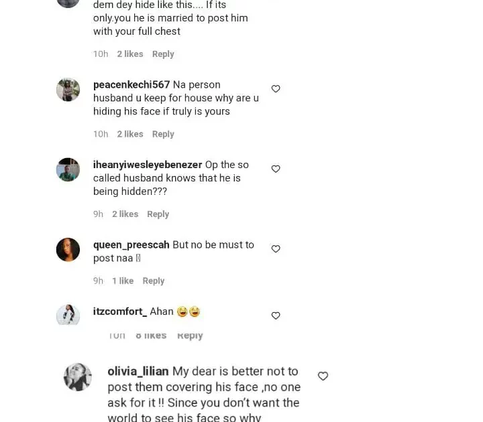Like olivia_lilian's comment with heart icon
Screen dimensions: 483x422
[x=323, y=376]
